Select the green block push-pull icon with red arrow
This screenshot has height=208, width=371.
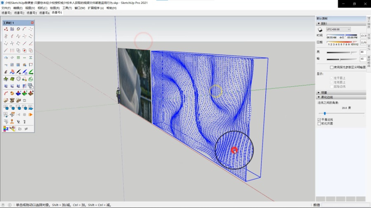pyautogui.click(x=25, y=93)
